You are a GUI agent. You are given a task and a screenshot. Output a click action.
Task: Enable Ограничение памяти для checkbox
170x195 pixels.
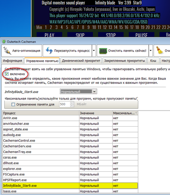(x=13, y=104)
